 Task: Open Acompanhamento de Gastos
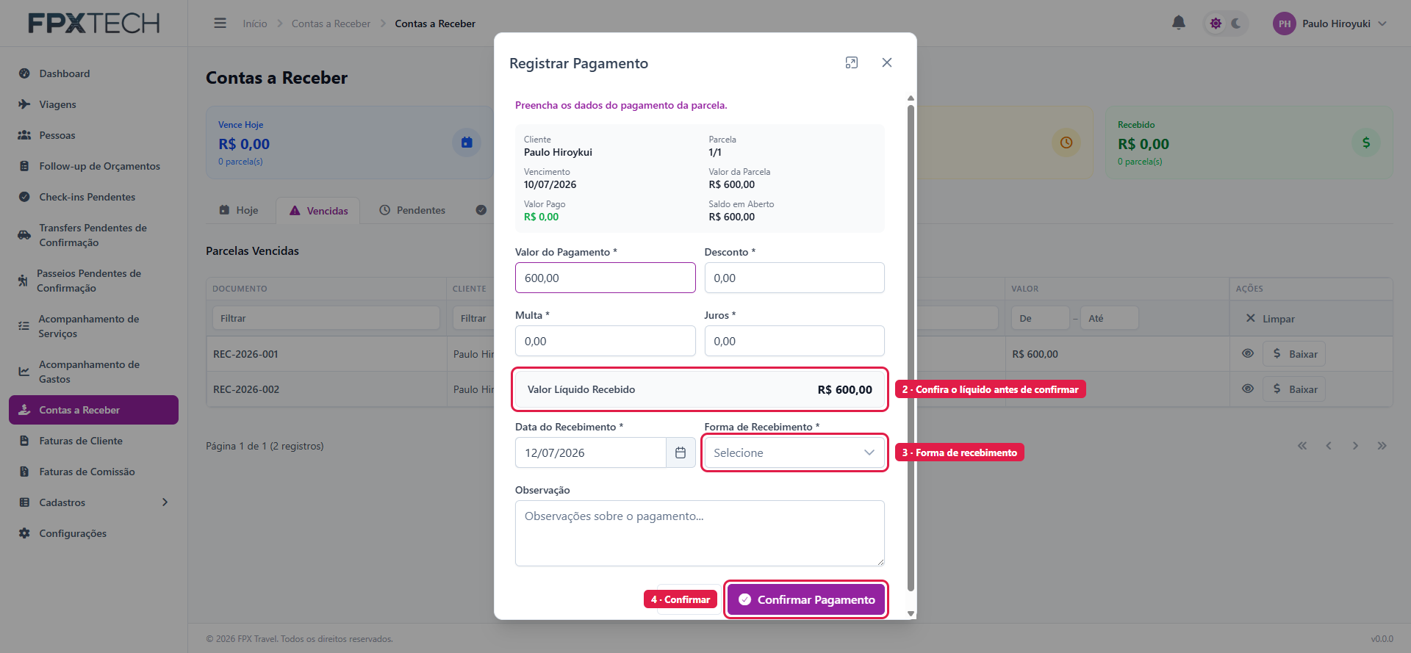pyautogui.click(x=93, y=372)
